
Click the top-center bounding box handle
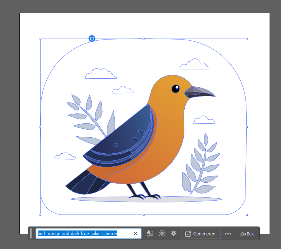pyautogui.click(x=144, y=39)
